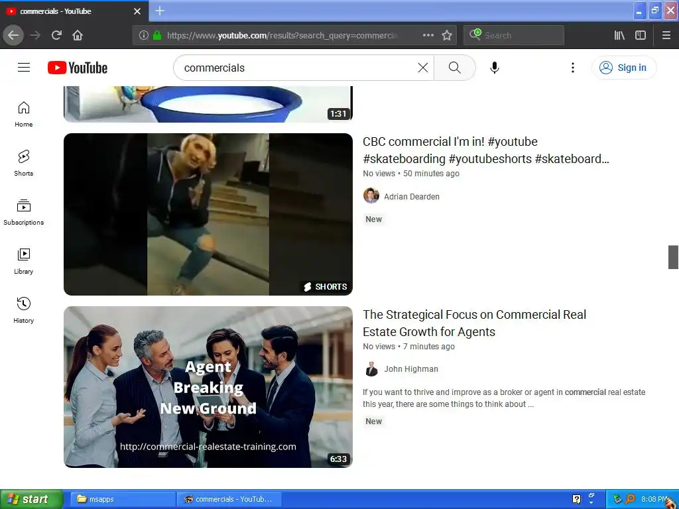
Task: Open the YouTube hamburger guide menu
Action: 24,68
